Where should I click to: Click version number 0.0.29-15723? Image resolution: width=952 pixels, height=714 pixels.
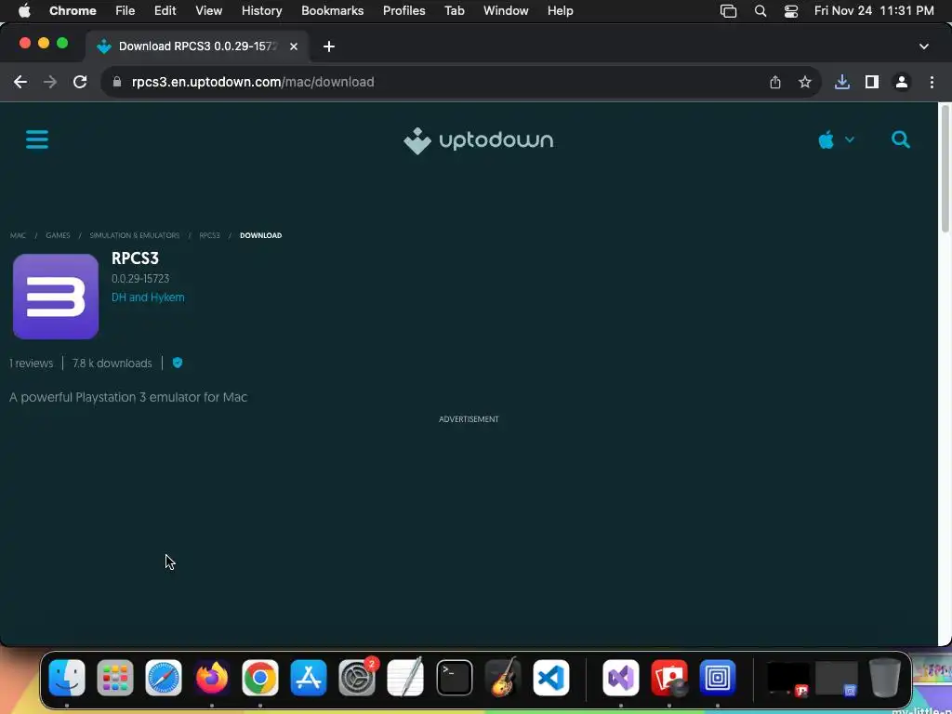140,279
